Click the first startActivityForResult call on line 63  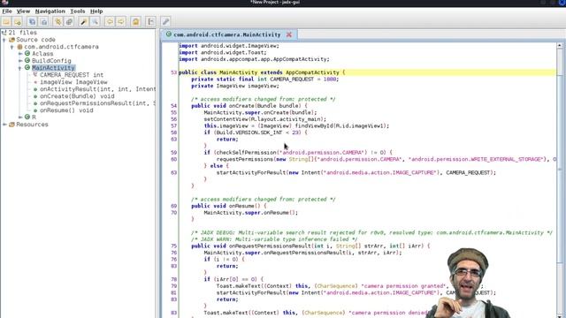pos(251,173)
